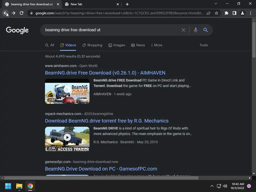Select the 'beamng drive free download ut' browser tab
This screenshot has height=192, width=256.
point(32,4)
